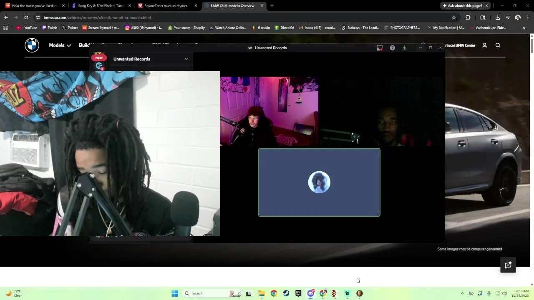Viewport: 534px width, 300px height.
Task: Open the Twitter bookmark
Action: (x=70, y=28)
